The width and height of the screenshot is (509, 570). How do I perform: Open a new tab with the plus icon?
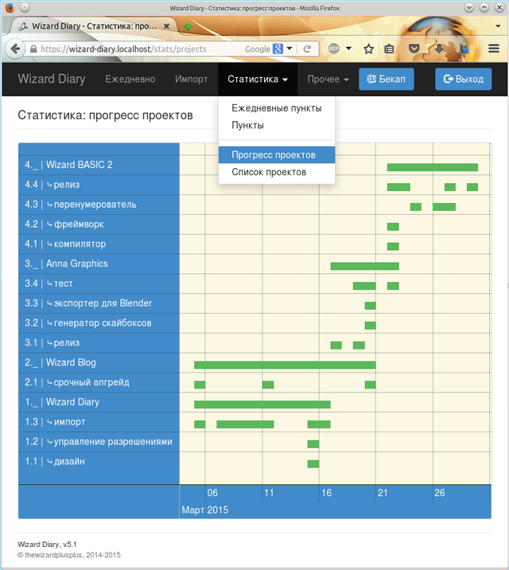(x=188, y=26)
